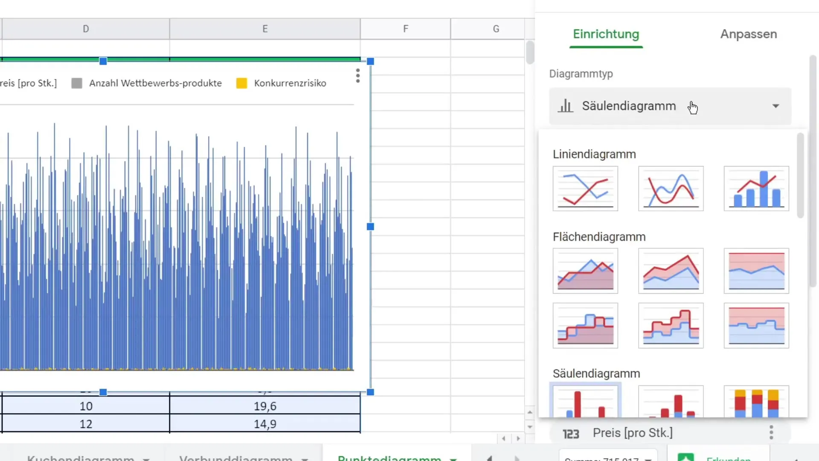The height and width of the screenshot is (461, 819).
Task: Open Preis [pro Stk.] series options menu
Action: pyautogui.click(x=771, y=432)
